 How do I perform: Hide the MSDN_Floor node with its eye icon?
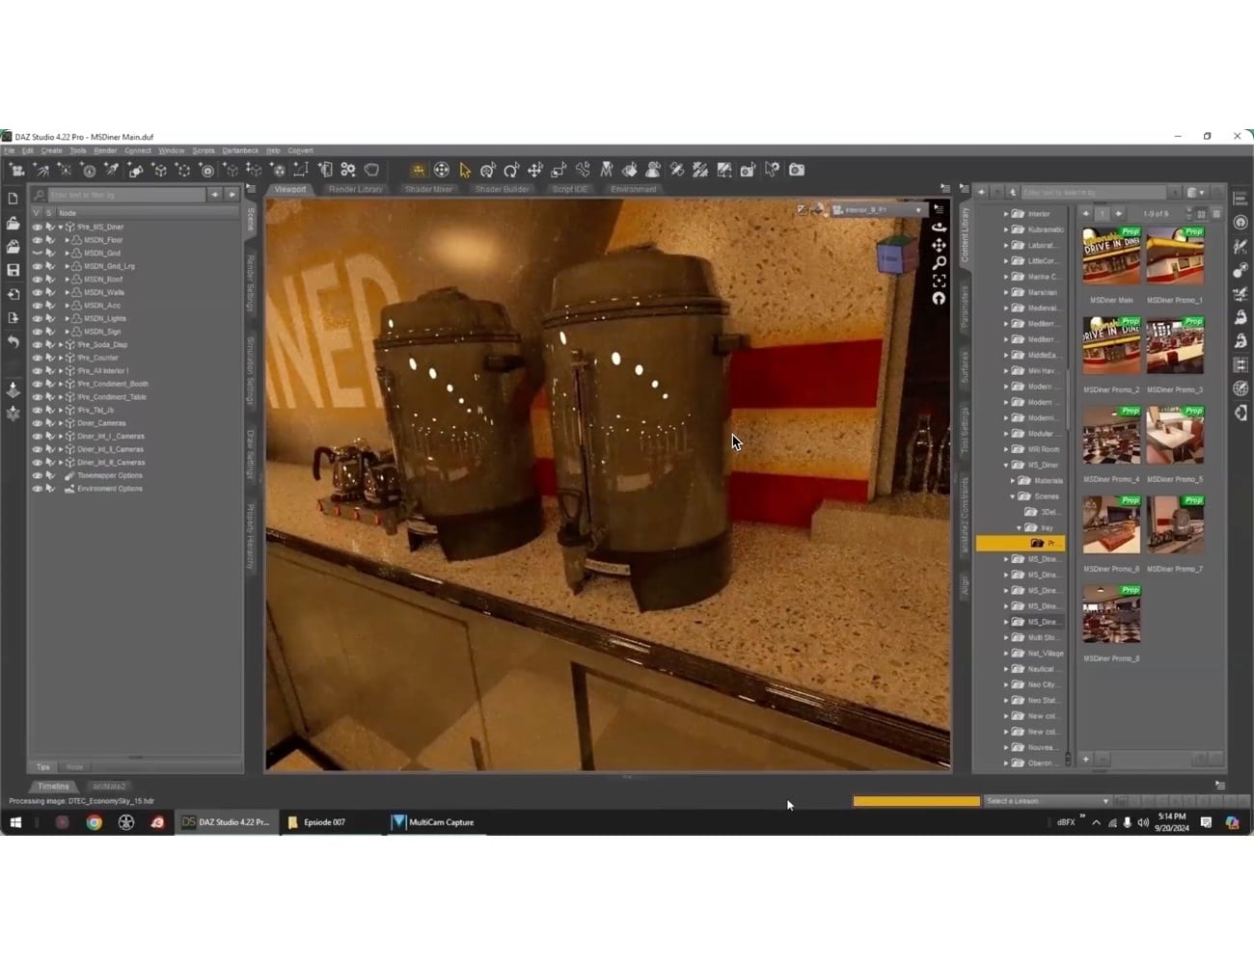tap(38, 239)
